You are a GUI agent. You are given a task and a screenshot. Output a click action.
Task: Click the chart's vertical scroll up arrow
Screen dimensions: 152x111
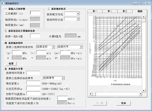click(x=144, y=17)
